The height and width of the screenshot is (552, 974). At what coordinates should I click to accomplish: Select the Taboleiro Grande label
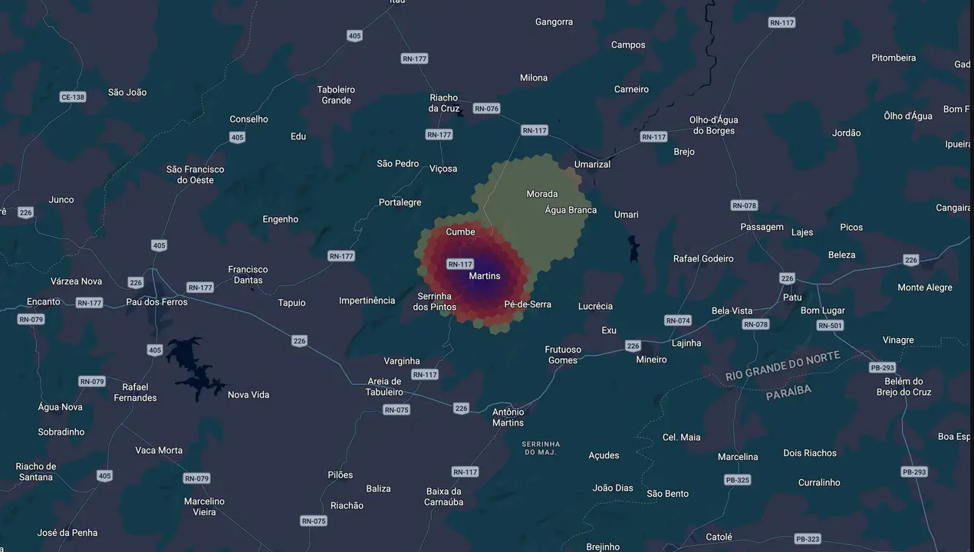coord(336,95)
